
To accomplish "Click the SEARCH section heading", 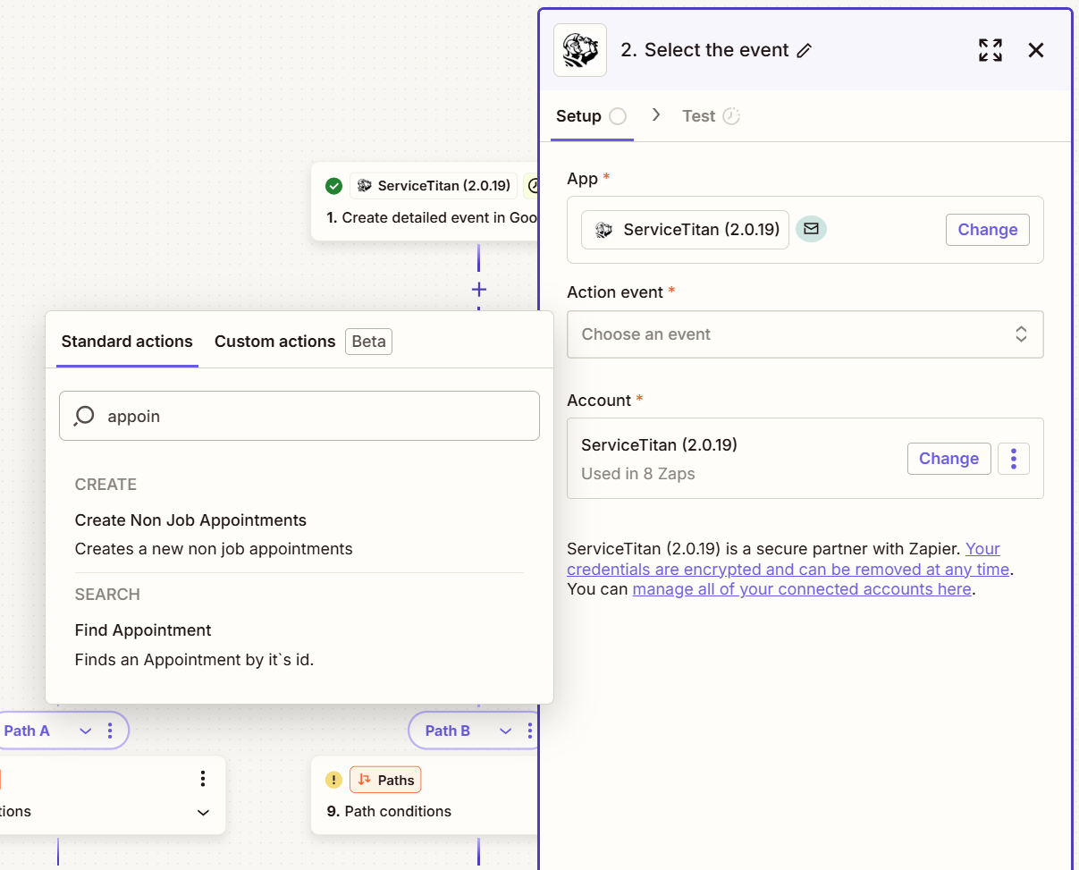I will pyautogui.click(x=107, y=595).
